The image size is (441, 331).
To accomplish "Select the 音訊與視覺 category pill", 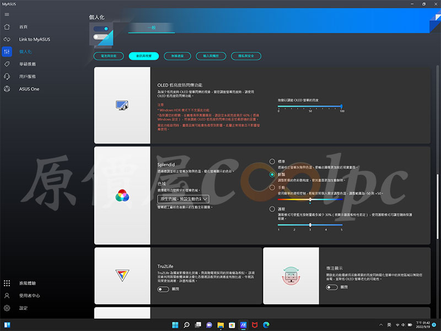I will 144,56.
